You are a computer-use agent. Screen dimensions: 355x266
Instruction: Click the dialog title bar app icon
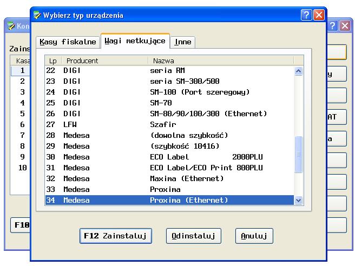point(37,15)
